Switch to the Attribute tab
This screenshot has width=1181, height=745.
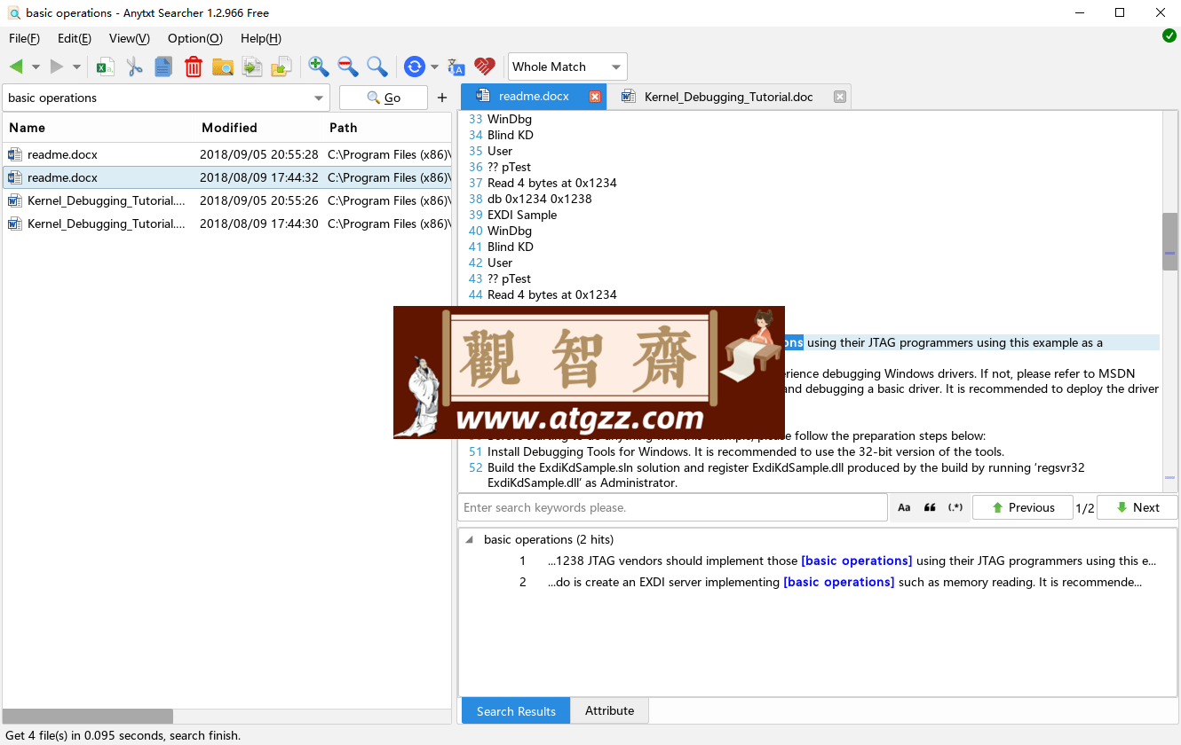click(610, 710)
